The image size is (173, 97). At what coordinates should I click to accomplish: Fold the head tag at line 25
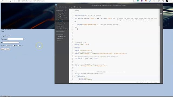click(74, 47)
